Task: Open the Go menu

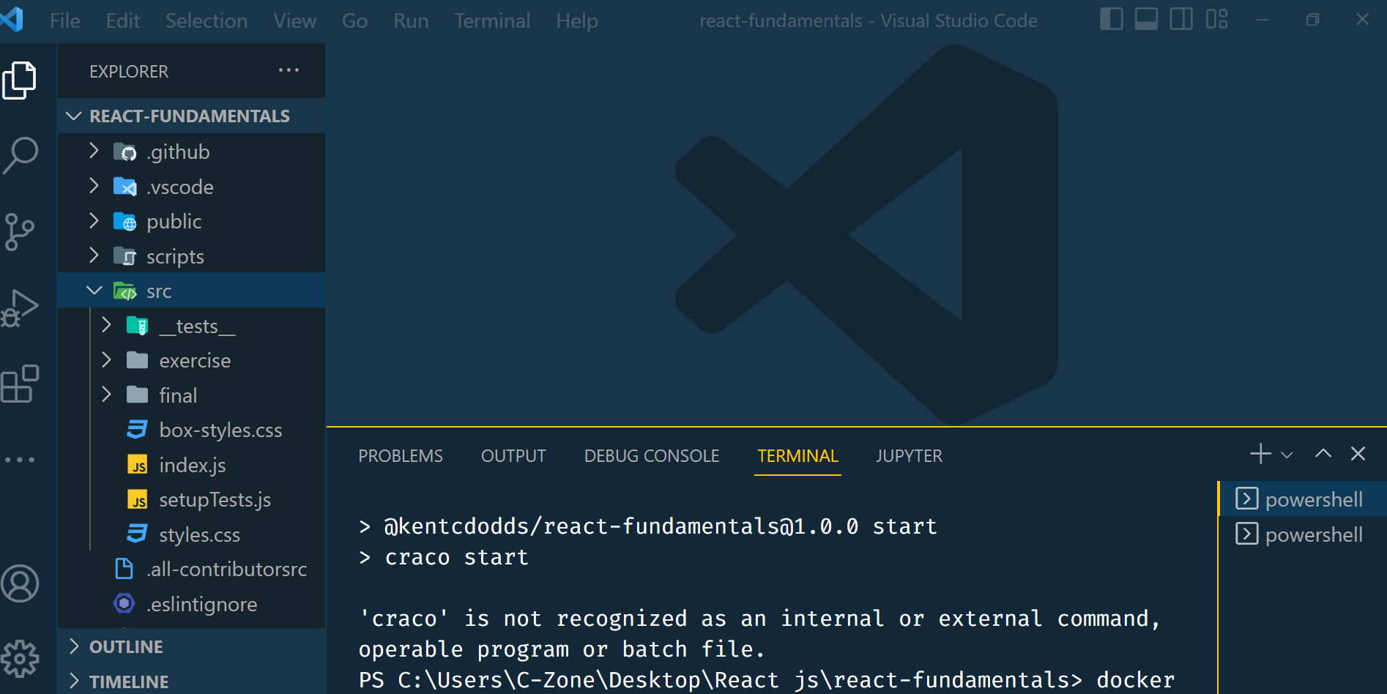Action: click(x=355, y=20)
